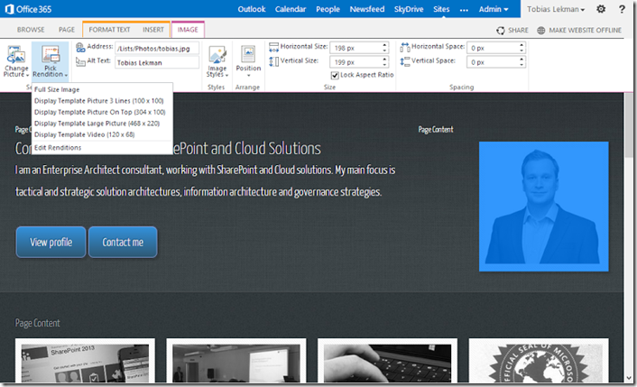Switch to the PAGE ribbon tab
Screen dimensions: 637x387
(67, 30)
